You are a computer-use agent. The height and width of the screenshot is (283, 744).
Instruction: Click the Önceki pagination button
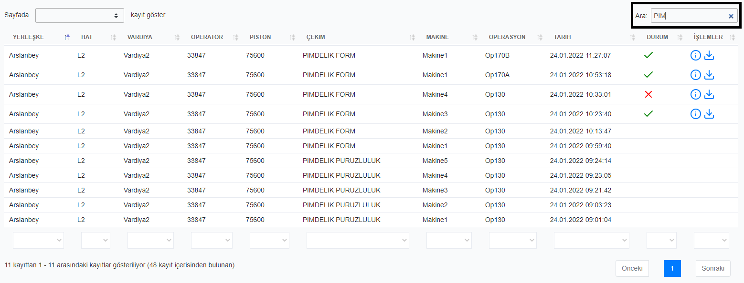coord(632,268)
